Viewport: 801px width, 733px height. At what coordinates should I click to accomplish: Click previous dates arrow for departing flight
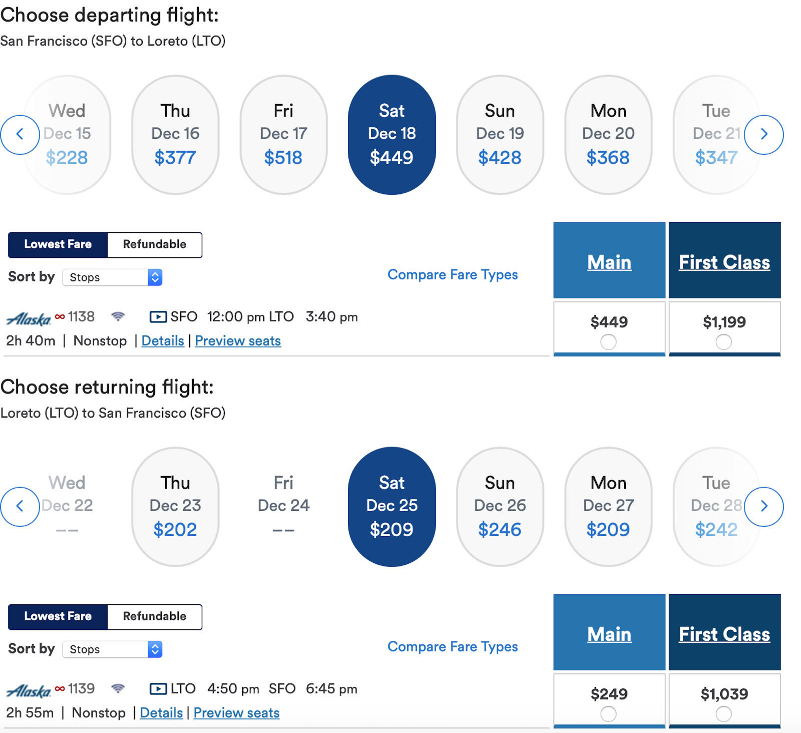(20, 135)
